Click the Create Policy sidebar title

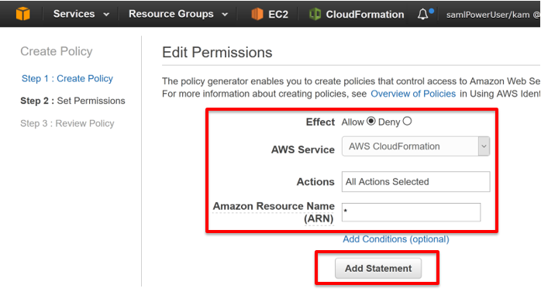coord(57,51)
